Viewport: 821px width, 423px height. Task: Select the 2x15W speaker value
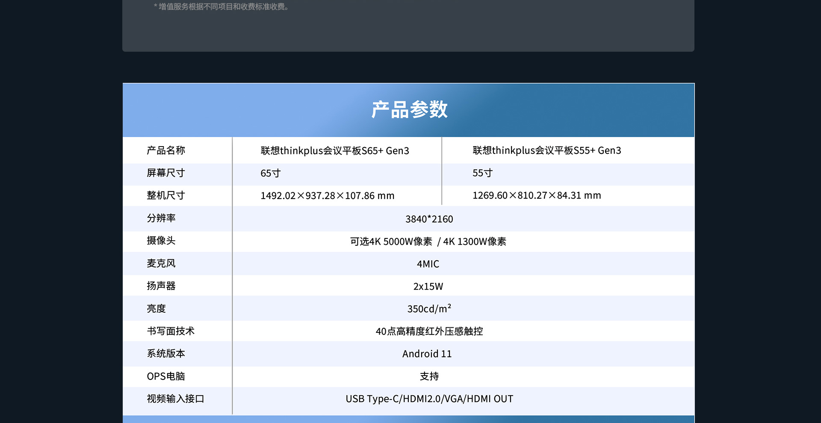pyautogui.click(x=429, y=286)
